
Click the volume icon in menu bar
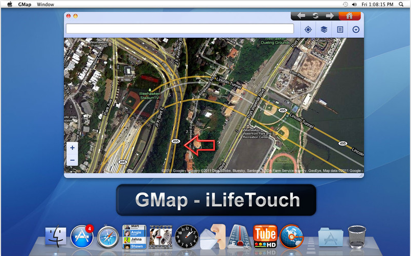pos(354,5)
